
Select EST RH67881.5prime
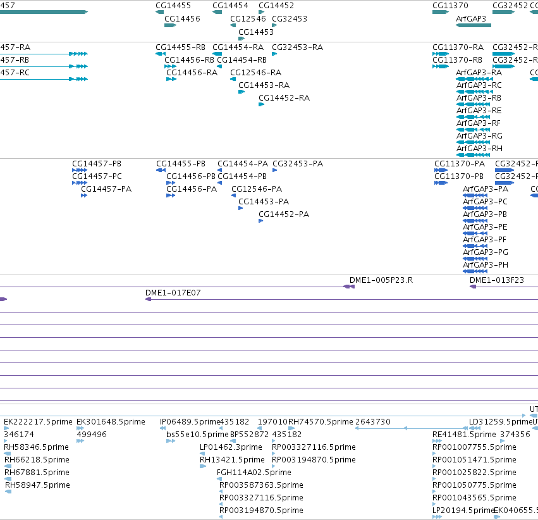37,473
